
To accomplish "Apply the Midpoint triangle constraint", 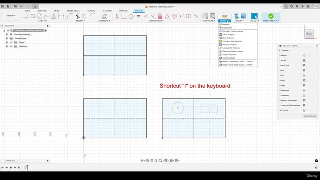I will coord(167,16).
